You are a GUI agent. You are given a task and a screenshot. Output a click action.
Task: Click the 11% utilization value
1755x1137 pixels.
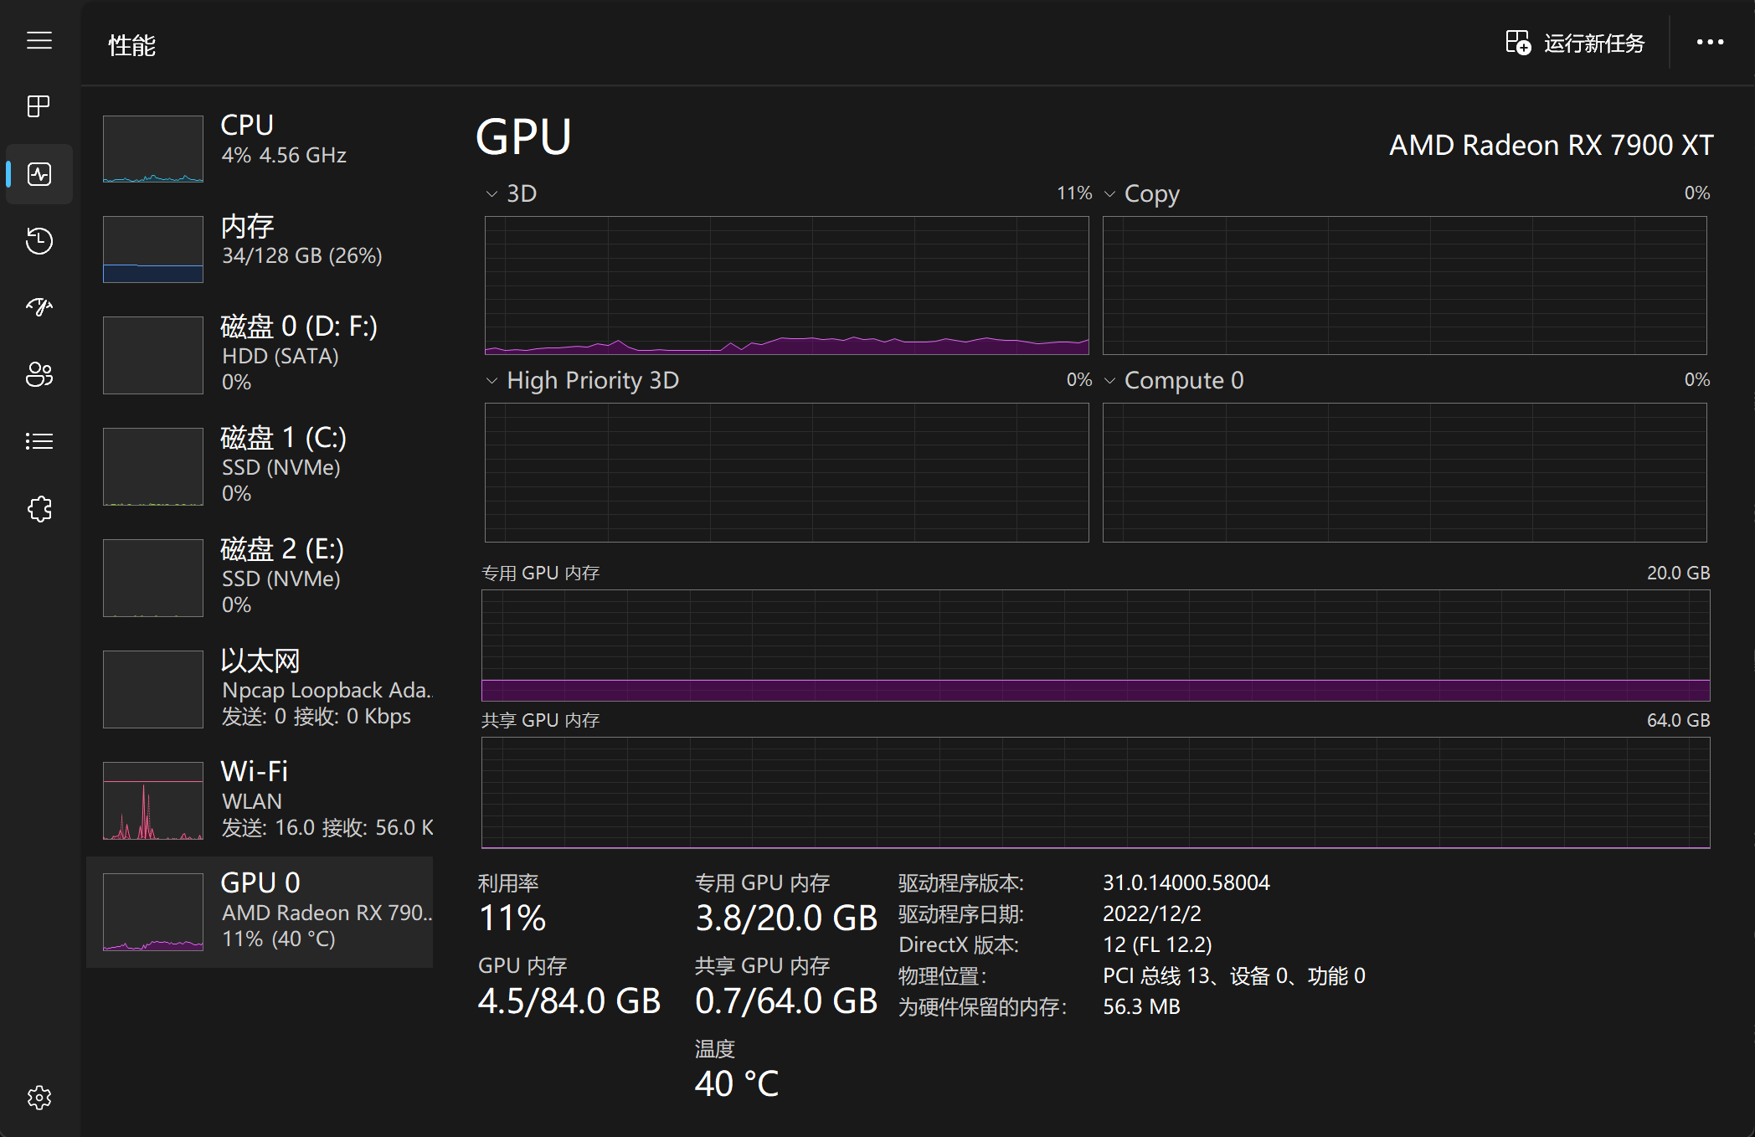(512, 918)
